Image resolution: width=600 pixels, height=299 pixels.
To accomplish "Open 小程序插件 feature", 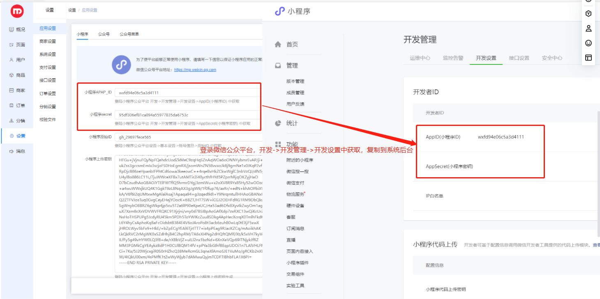I will pyautogui.click(x=298, y=263).
